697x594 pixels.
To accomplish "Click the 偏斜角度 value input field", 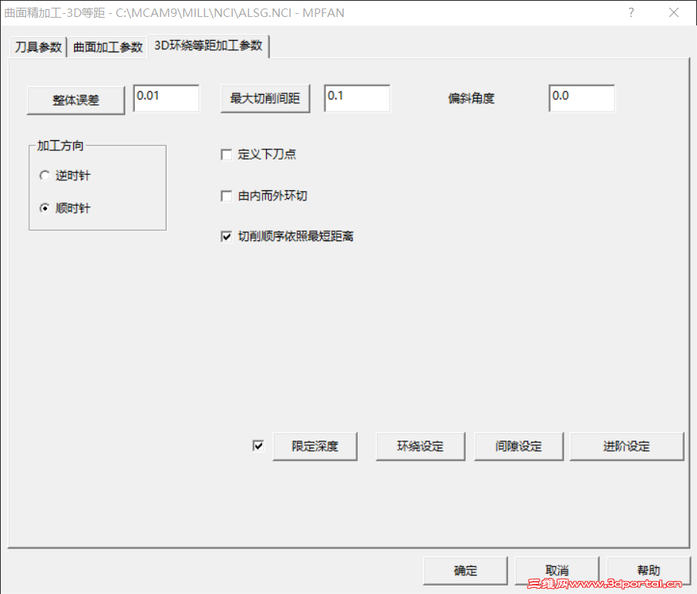I will [581, 98].
